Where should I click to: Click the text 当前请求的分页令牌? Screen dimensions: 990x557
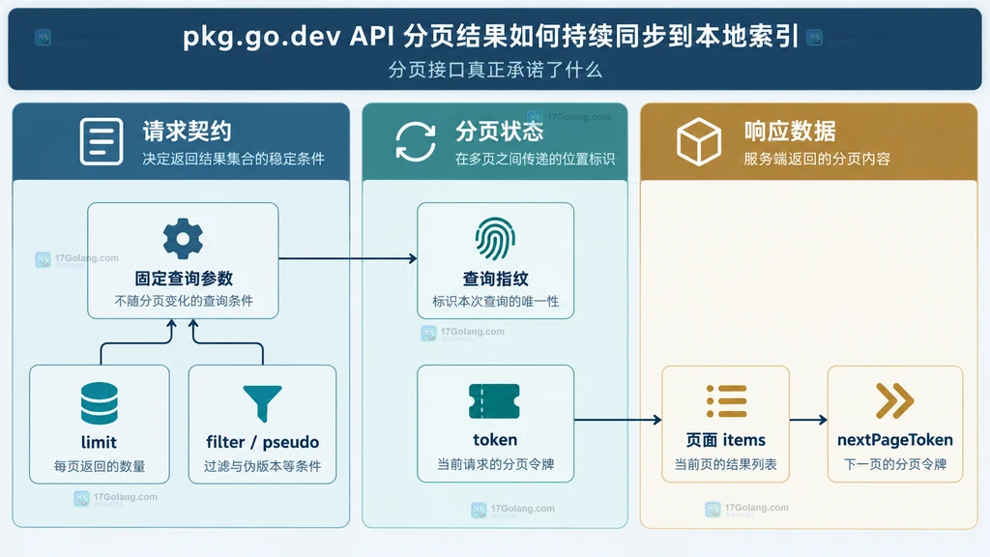[x=496, y=464]
